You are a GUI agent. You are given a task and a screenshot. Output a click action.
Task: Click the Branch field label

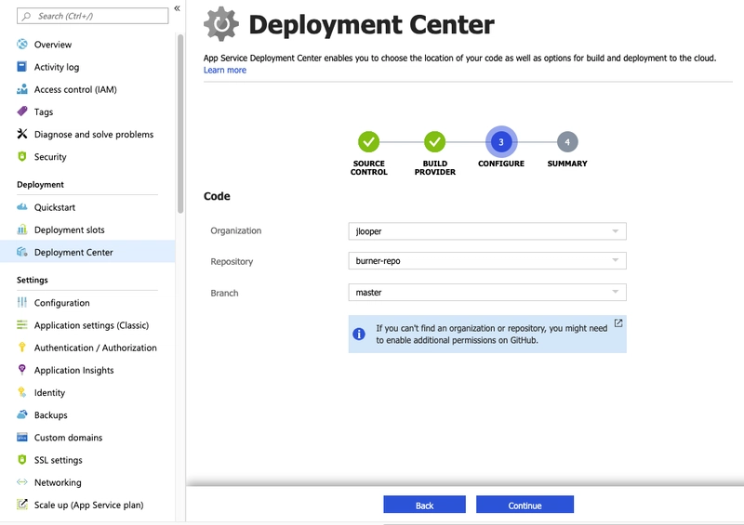pos(224,293)
